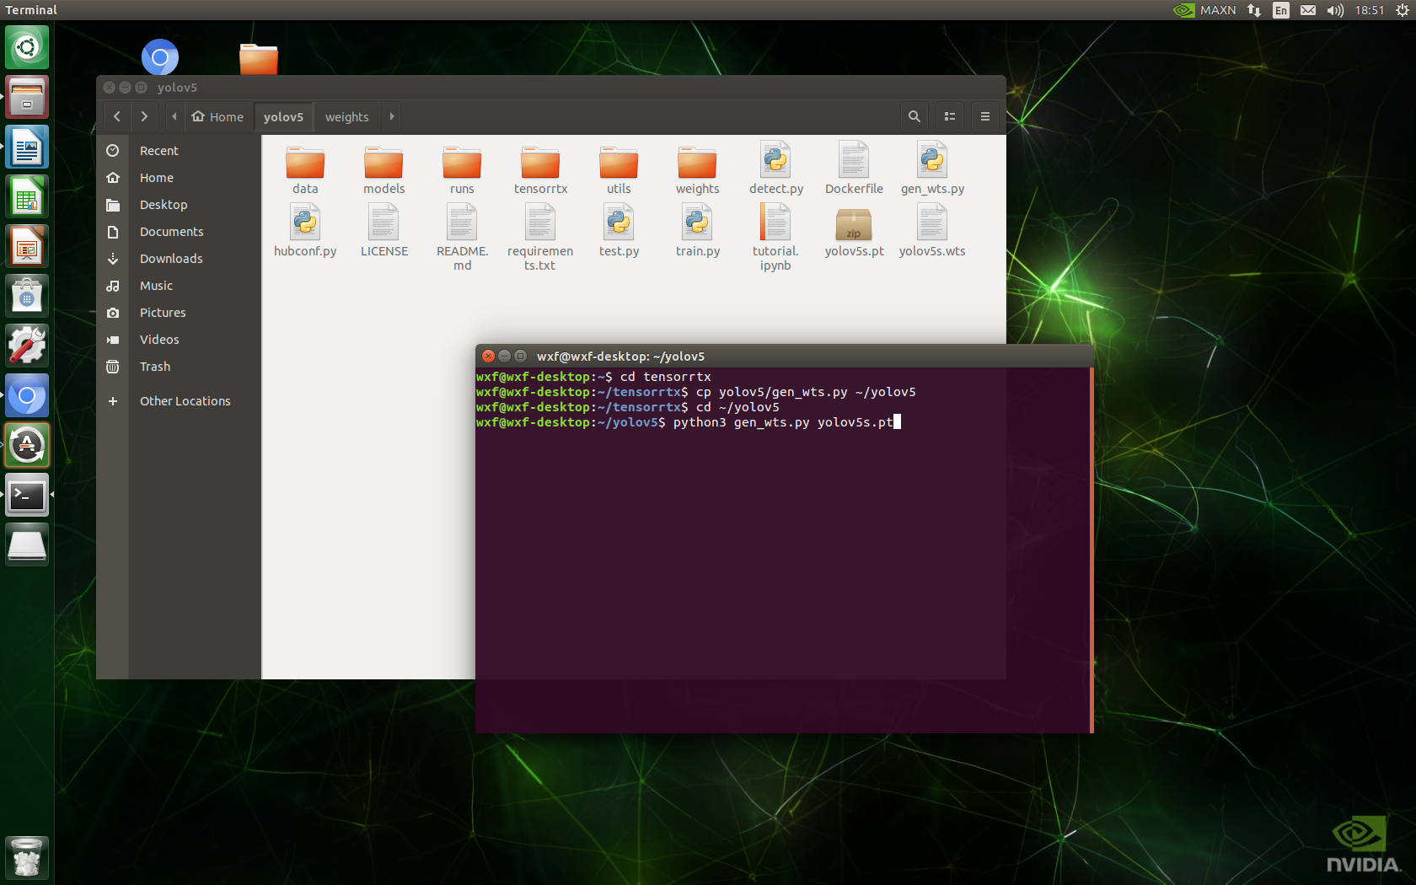Open the weights folder
Screen dimensions: 1416x885
click(x=697, y=166)
